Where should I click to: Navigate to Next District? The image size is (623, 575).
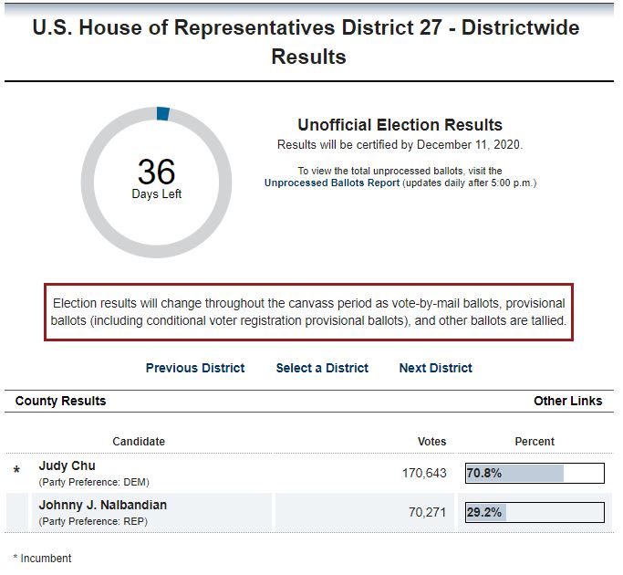pos(436,368)
